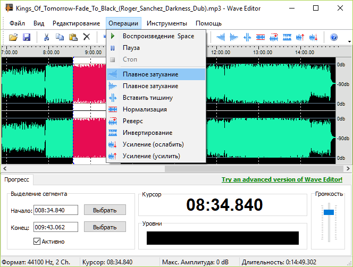Open the Вид menu

point(39,23)
